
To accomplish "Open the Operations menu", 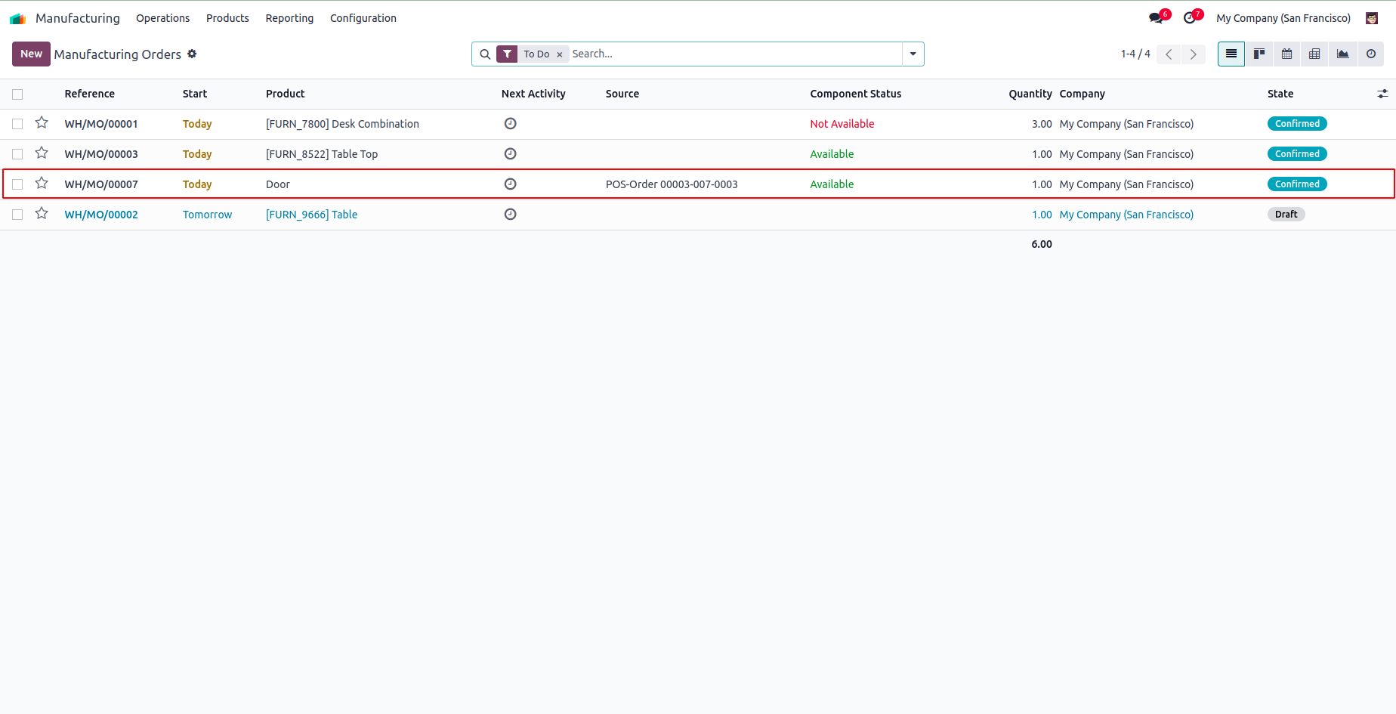I will [x=162, y=18].
